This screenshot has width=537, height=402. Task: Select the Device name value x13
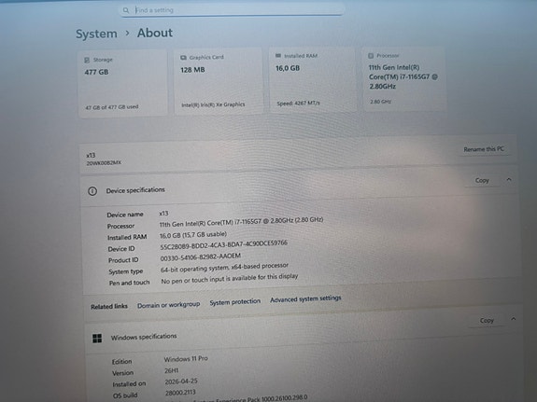(x=163, y=214)
